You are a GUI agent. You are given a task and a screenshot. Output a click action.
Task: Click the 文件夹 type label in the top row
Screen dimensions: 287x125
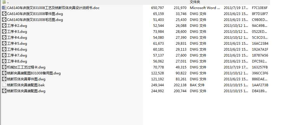195,2
